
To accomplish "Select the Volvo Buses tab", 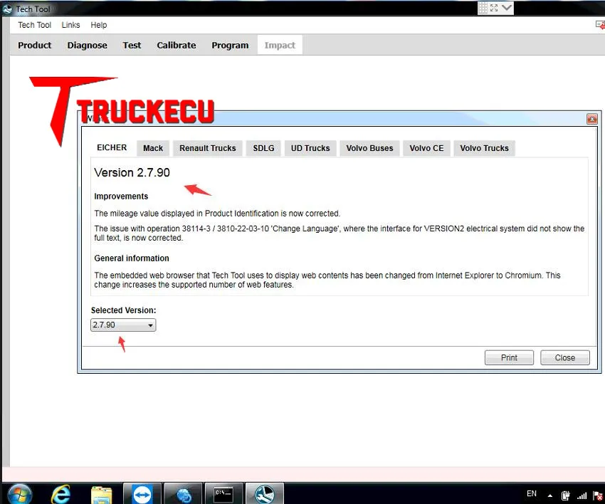I will (x=369, y=148).
